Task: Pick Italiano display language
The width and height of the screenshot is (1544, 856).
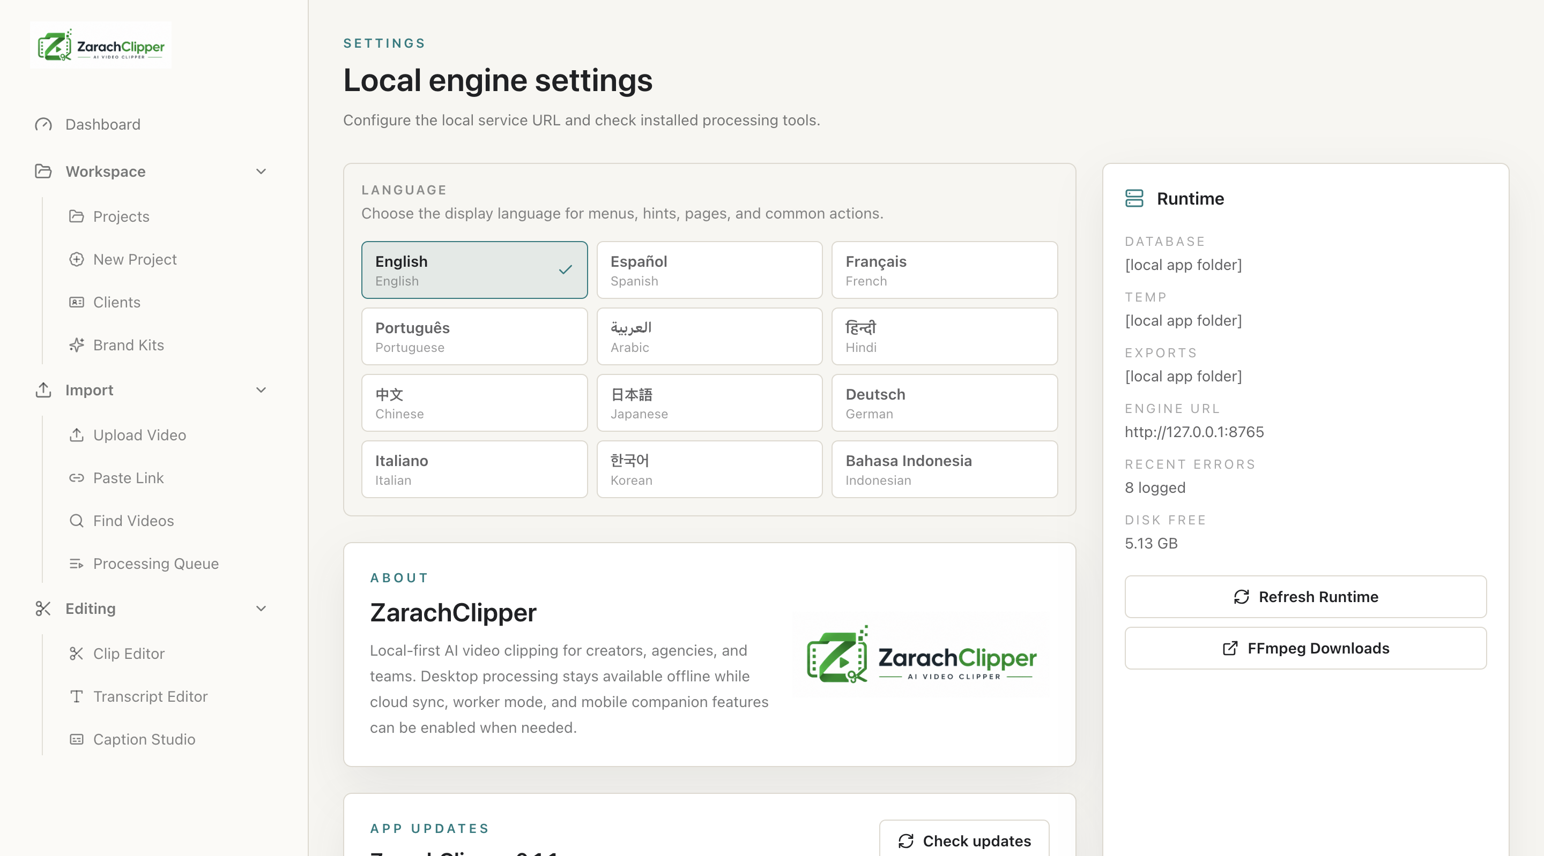Action: 474,470
